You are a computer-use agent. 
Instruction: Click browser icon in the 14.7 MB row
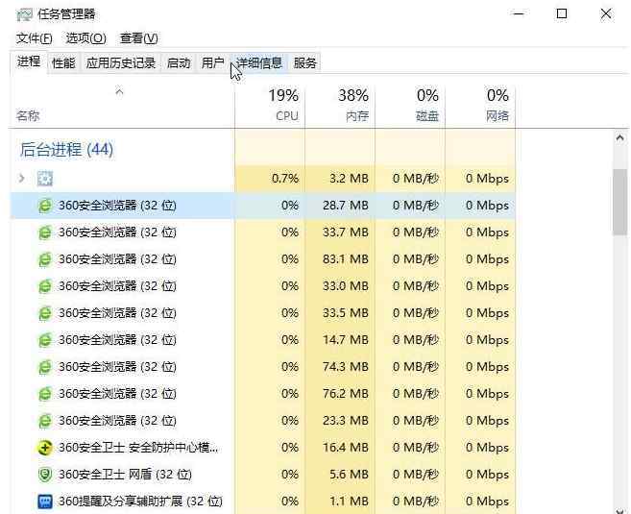(45, 340)
